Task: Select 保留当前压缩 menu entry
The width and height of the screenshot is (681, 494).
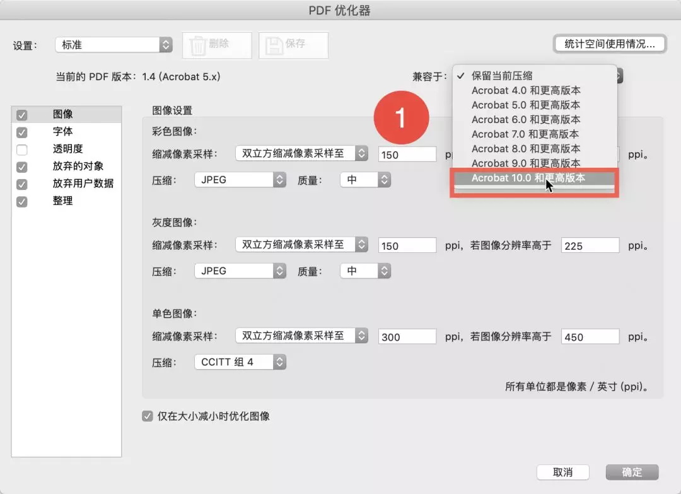Action: [x=501, y=76]
